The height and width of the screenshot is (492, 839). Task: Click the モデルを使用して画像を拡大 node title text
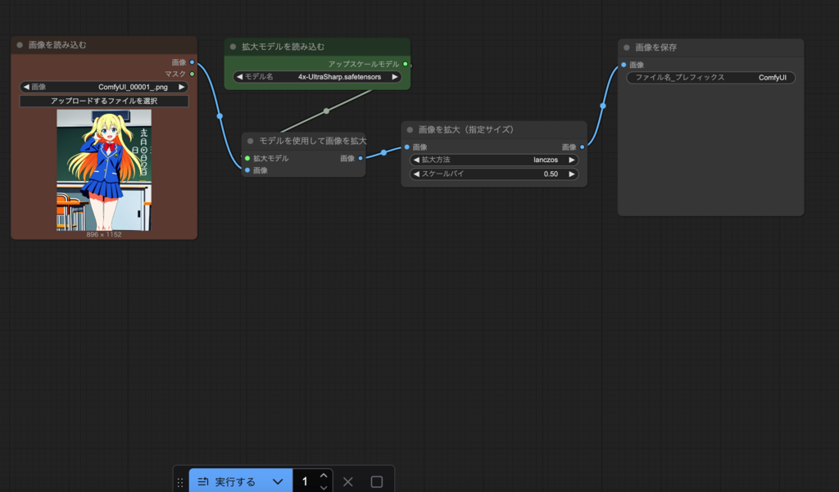[x=313, y=141]
